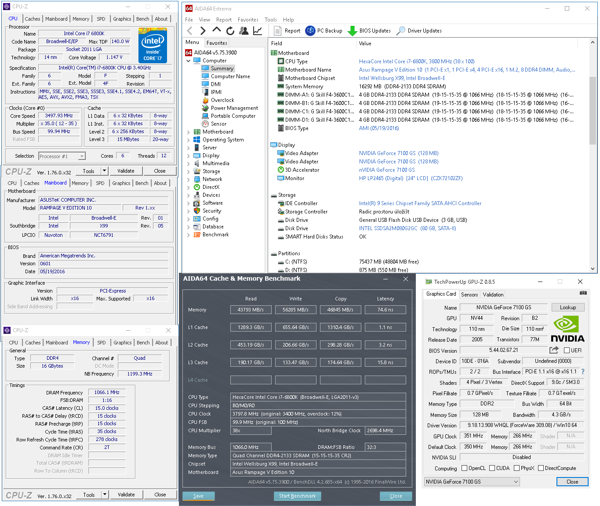Click the GPU-Z BIOS share export icon
The width and height of the screenshot is (600, 506).
pyautogui.click(x=554, y=350)
